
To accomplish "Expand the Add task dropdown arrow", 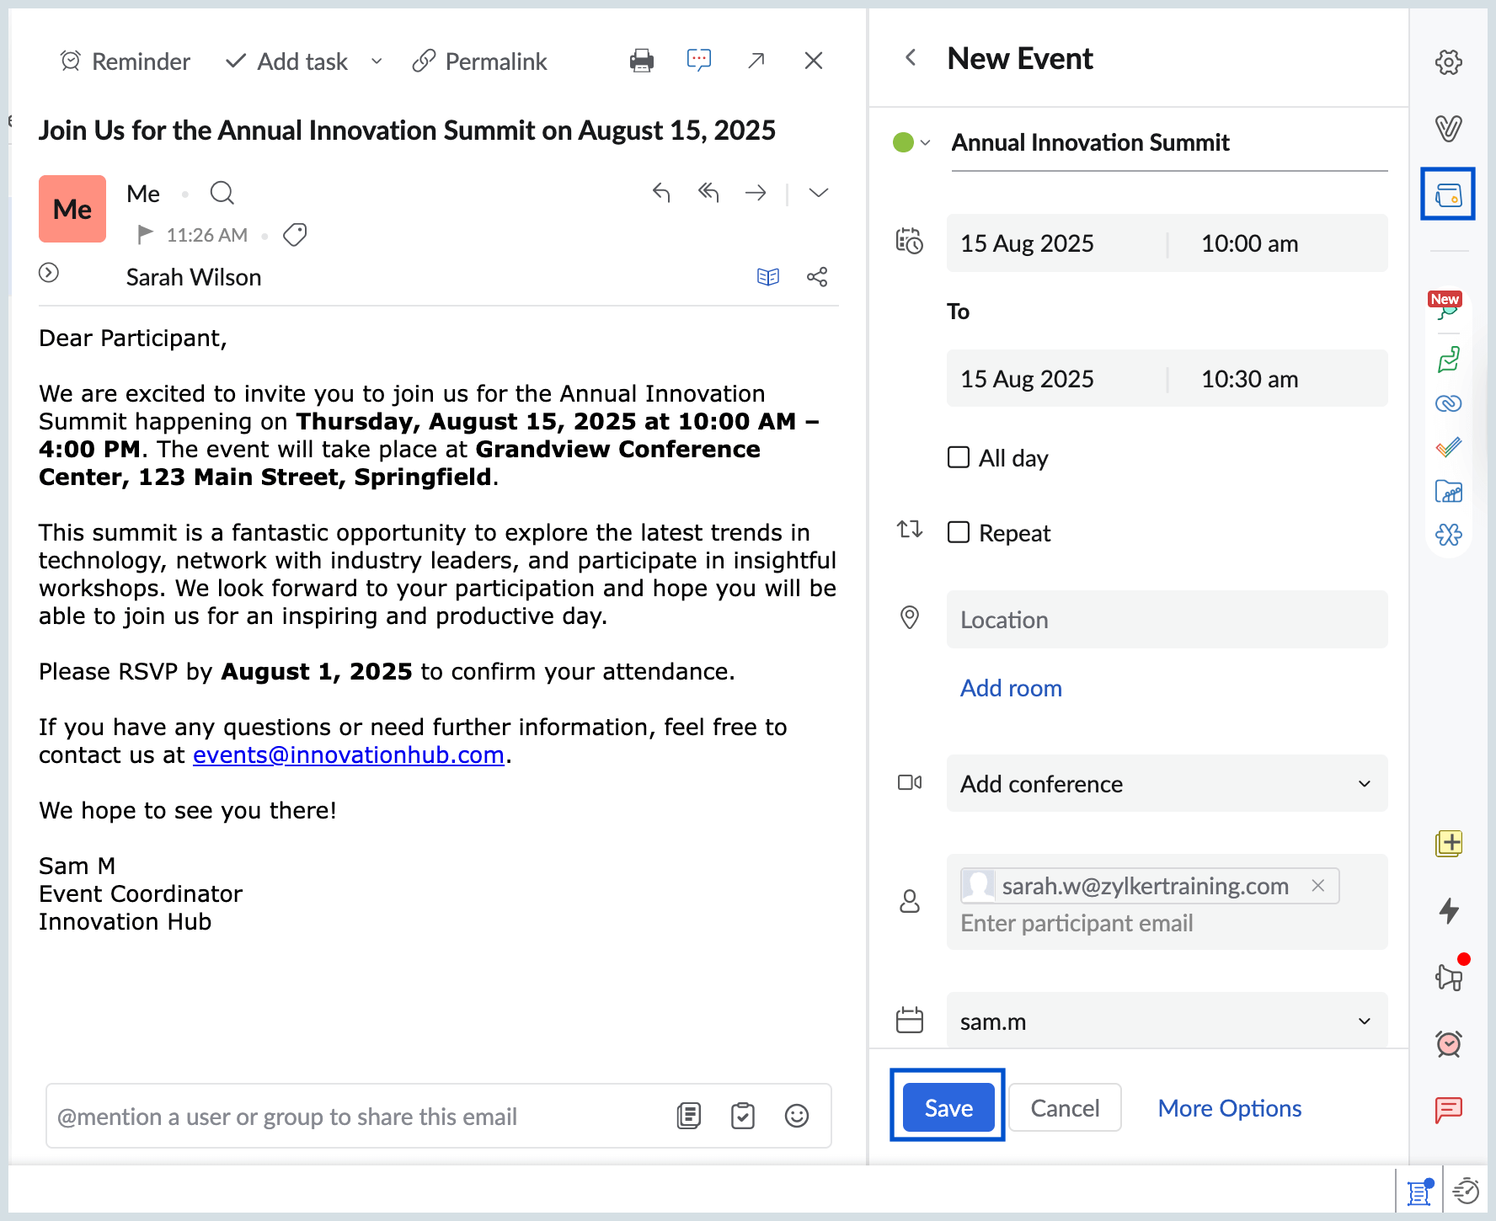I will [x=377, y=61].
